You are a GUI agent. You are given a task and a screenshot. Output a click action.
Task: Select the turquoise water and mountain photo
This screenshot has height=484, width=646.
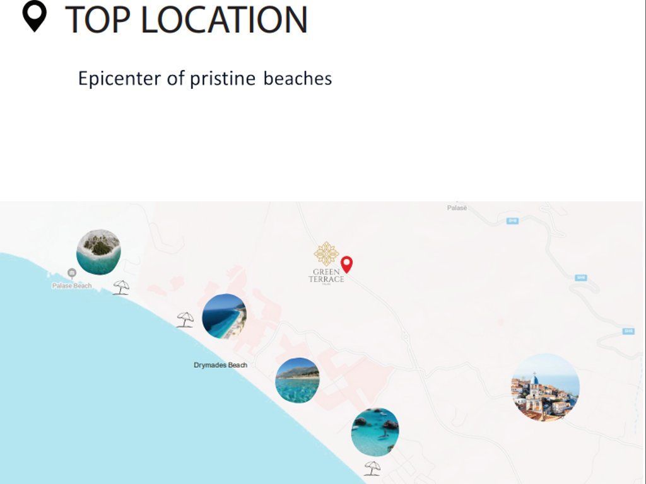297,380
